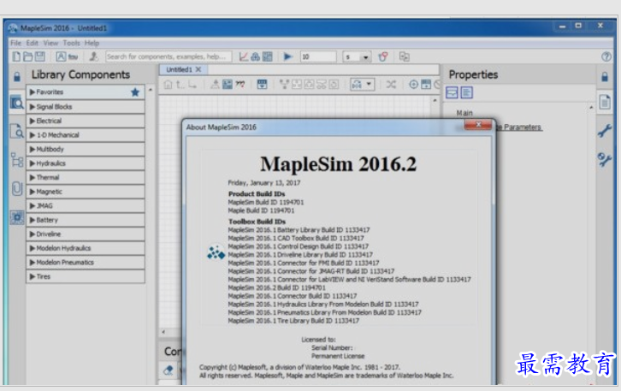The width and height of the screenshot is (621, 391).
Task: Open the local search sidebar icon with magnifier
Action: (x=16, y=131)
